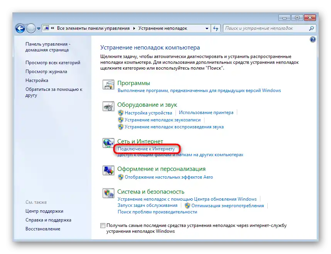Open 'Подключение к Интернету' troubleshooter
This screenshot has width=331, height=254.
click(146, 149)
